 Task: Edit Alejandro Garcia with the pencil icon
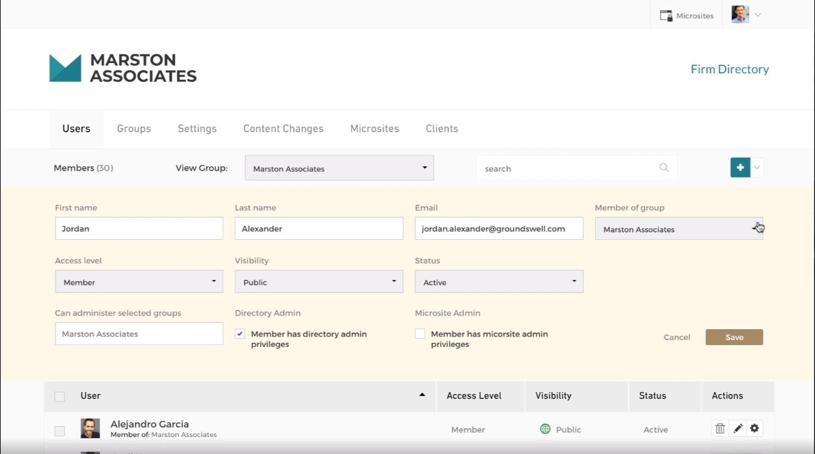click(737, 428)
